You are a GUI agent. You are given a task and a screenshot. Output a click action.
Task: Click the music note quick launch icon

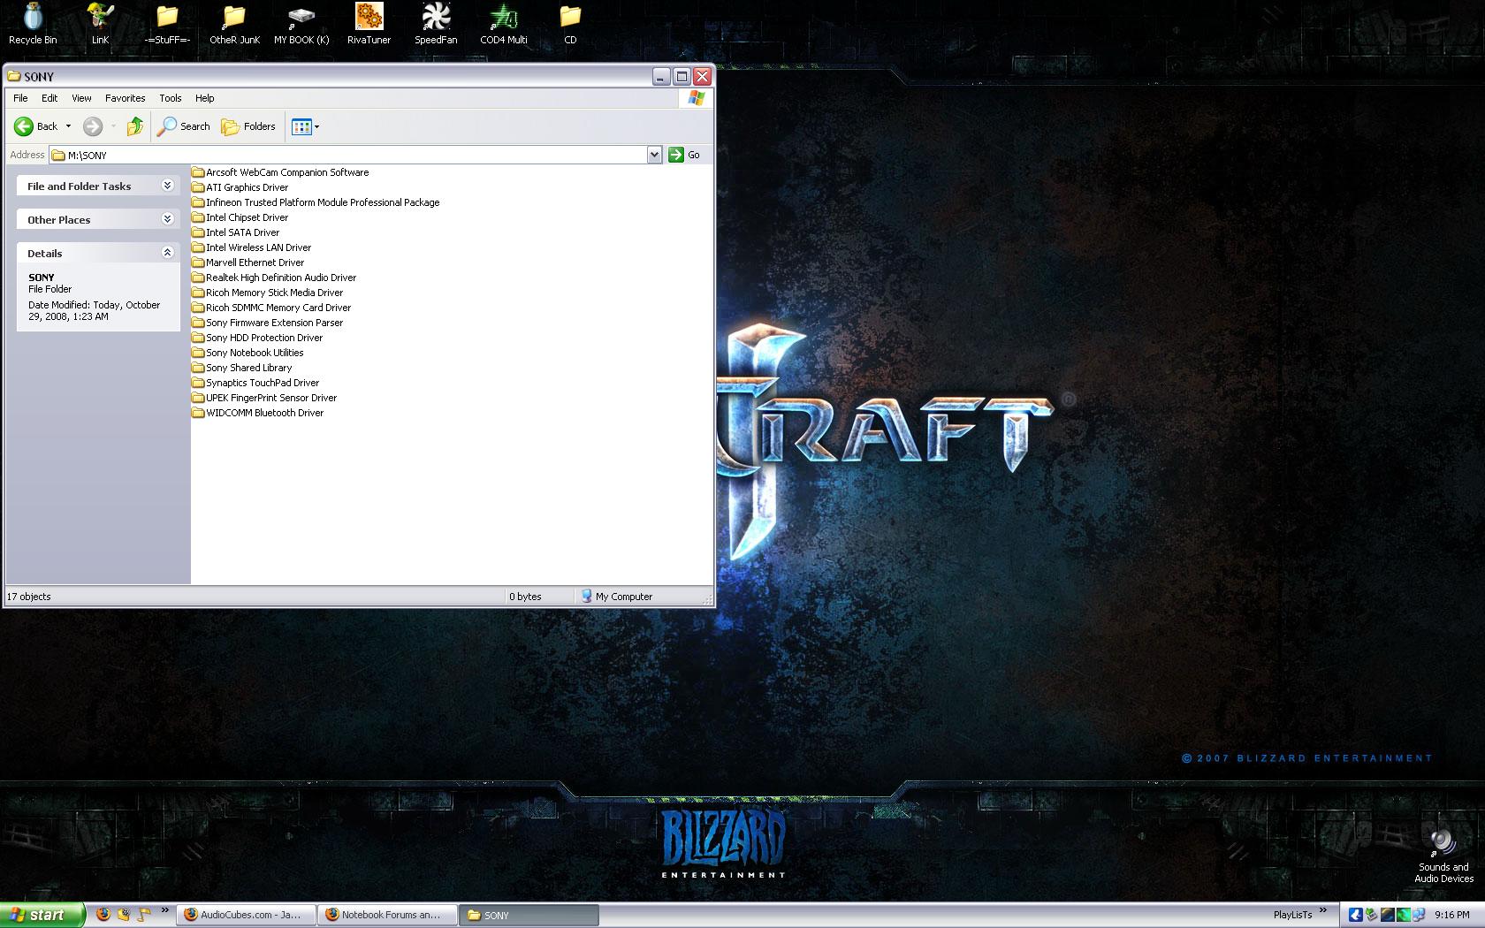pyautogui.click(x=144, y=915)
